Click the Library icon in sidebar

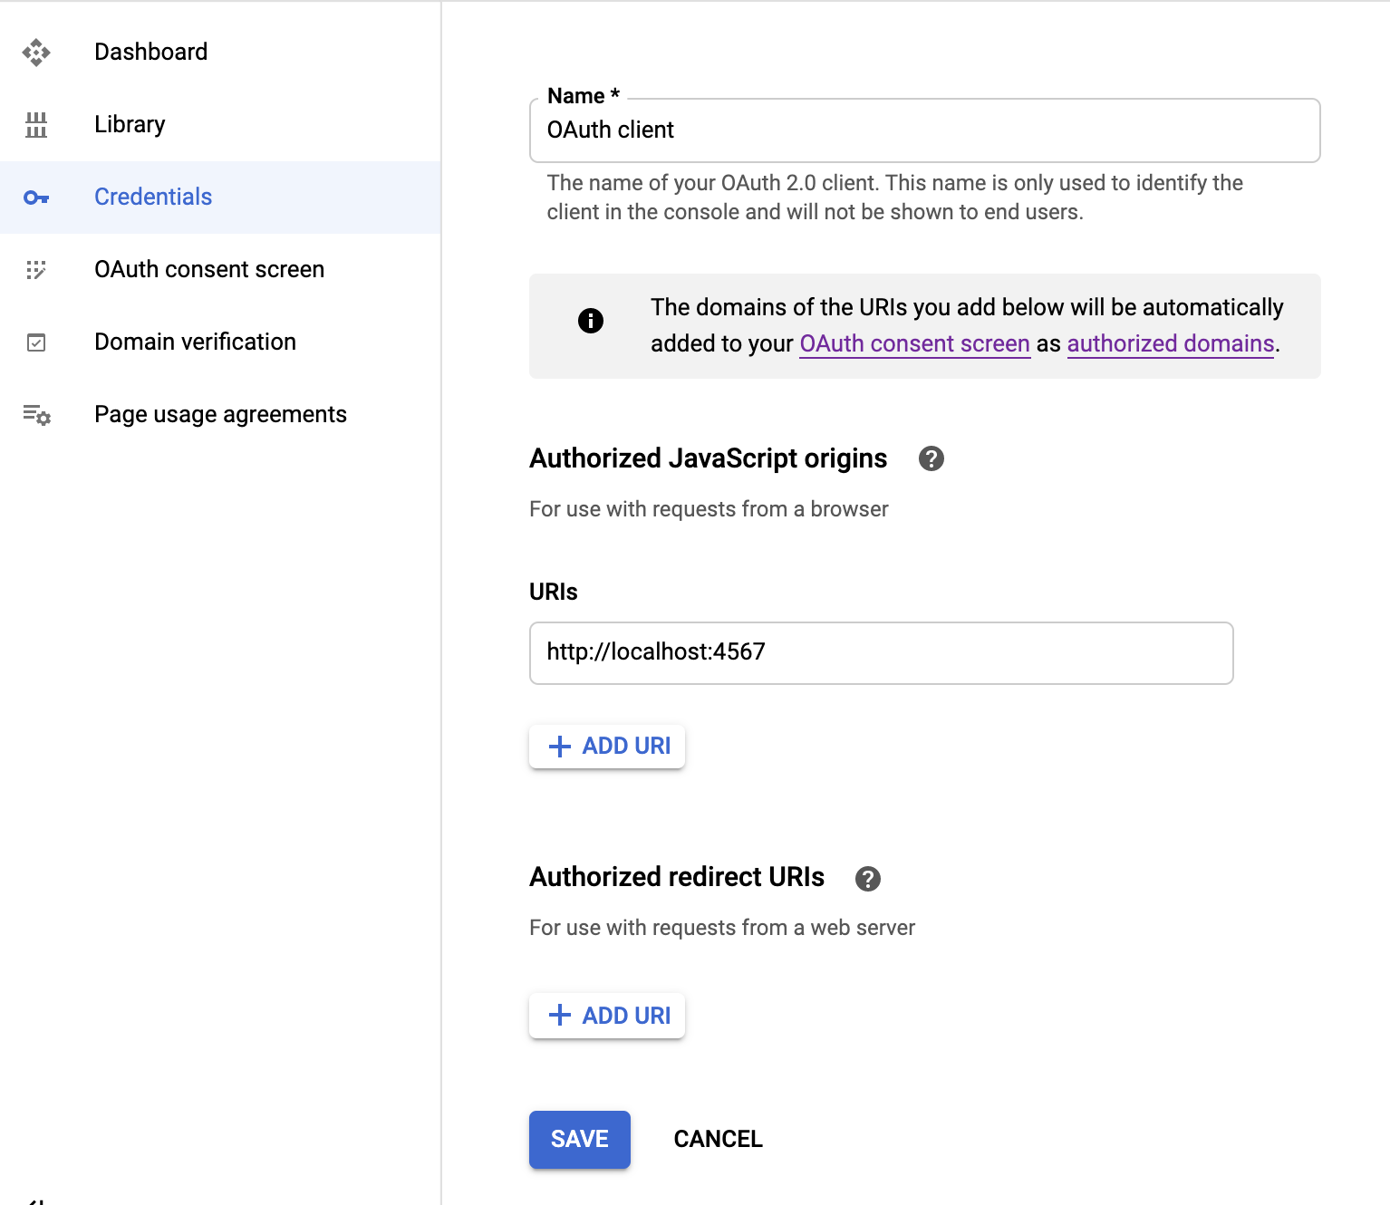coord(36,125)
